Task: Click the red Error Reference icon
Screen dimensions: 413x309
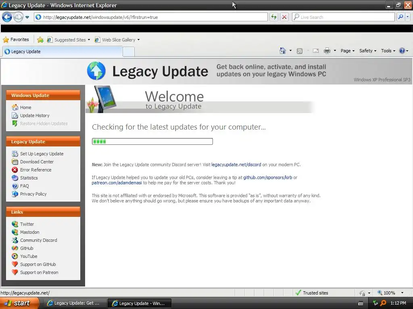Action: coord(15,170)
